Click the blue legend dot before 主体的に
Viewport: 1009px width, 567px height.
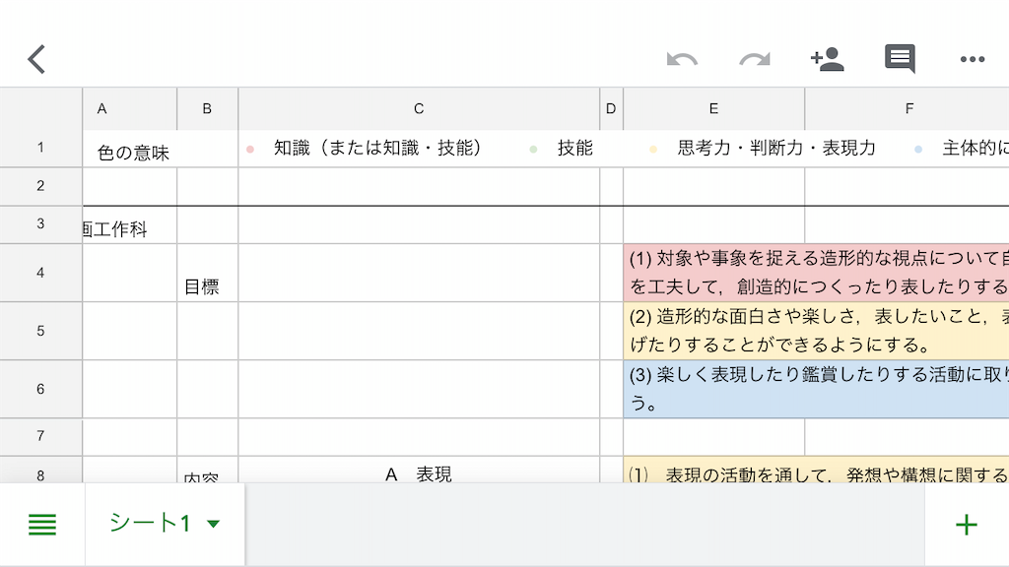point(918,150)
